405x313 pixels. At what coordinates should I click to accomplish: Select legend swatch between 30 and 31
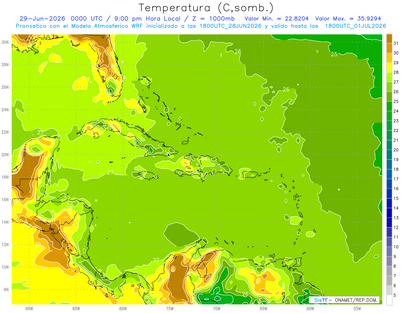point(389,48)
